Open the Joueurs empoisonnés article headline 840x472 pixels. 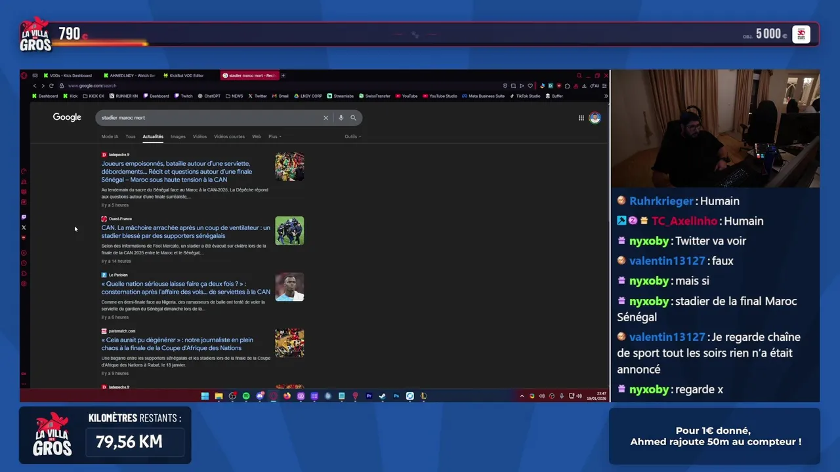(177, 171)
